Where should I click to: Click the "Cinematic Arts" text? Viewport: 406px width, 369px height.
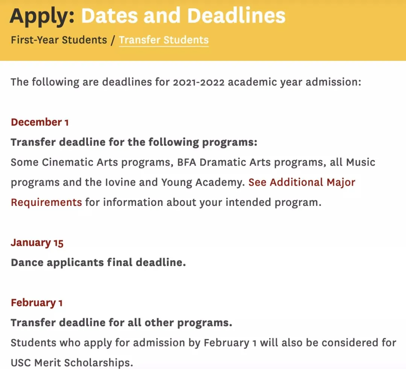click(x=73, y=162)
